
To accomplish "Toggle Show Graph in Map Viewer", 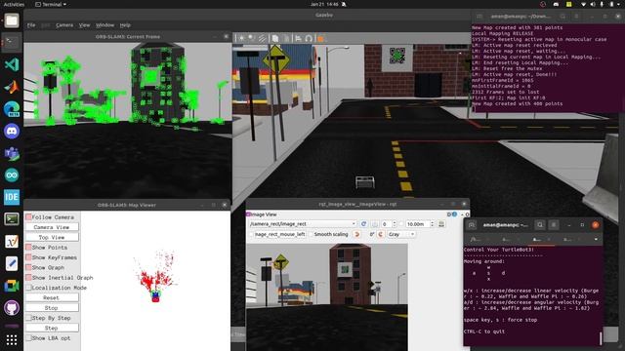I will 28,267.
